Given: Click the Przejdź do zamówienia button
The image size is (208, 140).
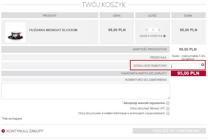Looking at the screenshot, I should [x=169, y=131].
